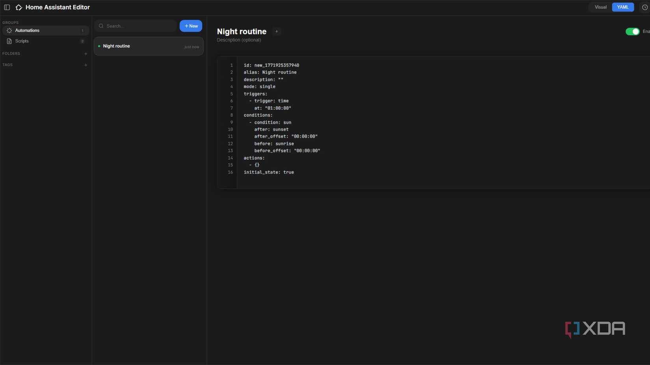Edit the Description (optional) field
The height and width of the screenshot is (365, 650).
pyautogui.click(x=239, y=40)
